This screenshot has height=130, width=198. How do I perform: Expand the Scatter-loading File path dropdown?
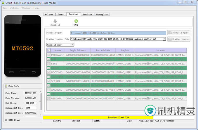pos(164,39)
